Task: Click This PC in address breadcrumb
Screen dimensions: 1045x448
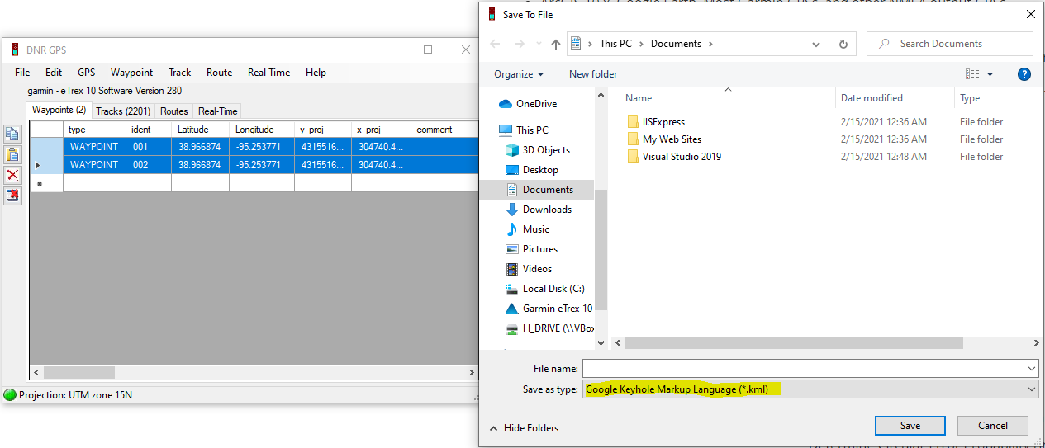Action: (615, 44)
